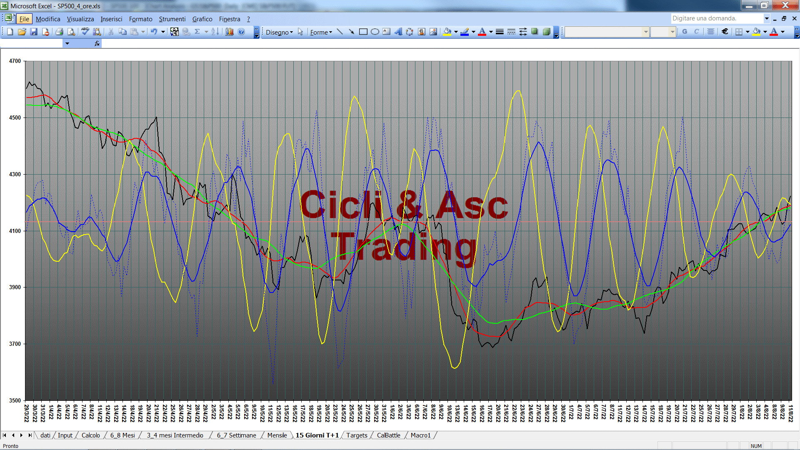Create a new blank workbook
Image resolution: width=800 pixels, height=450 pixels.
coord(10,32)
